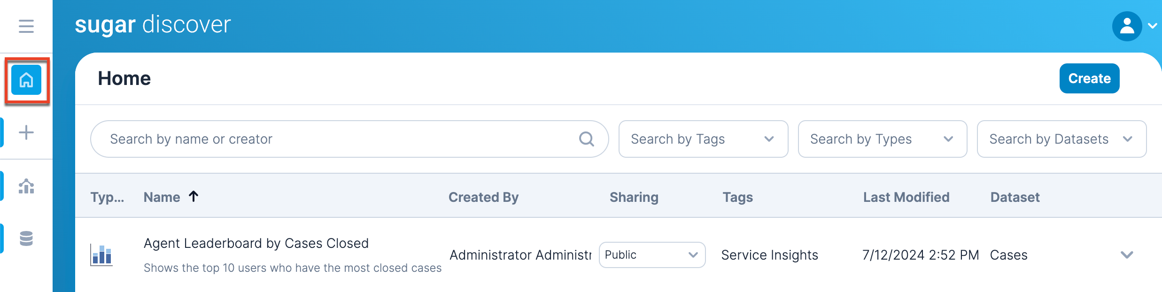Viewport: 1162px width, 292px height.
Task: Open the reports chart sidebar icon
Action: [26, 186]
